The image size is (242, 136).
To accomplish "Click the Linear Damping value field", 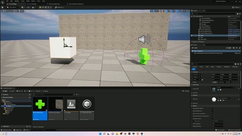I will (x=217, y=124).
